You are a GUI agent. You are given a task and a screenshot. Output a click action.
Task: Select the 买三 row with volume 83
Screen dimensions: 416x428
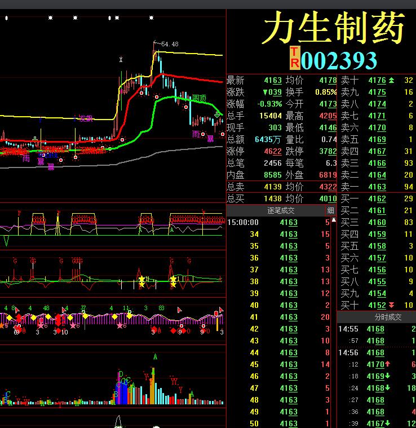[x=377, y=223]
